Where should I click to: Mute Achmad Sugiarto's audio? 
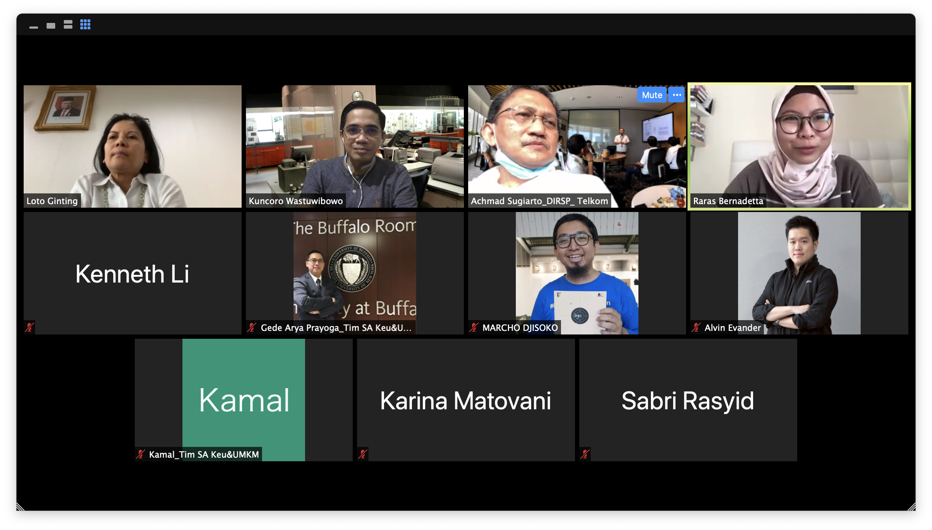pos(652,95)
